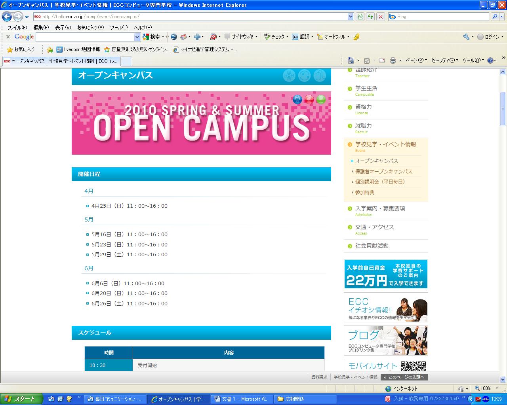Image resolution: width=507 pixels, height=405 pixels.
Task: Click the Google toolbar wrench settings icon
Action: click(x=466, y=37)
